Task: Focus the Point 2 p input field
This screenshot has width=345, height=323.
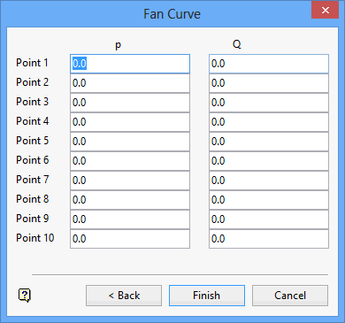Action: (130, 83)
